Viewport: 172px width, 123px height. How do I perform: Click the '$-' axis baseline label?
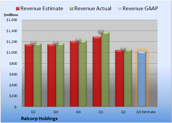[x=16, y=107]
